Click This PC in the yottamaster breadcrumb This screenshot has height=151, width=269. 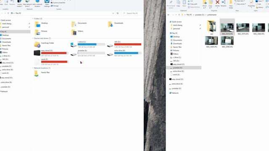189,15
